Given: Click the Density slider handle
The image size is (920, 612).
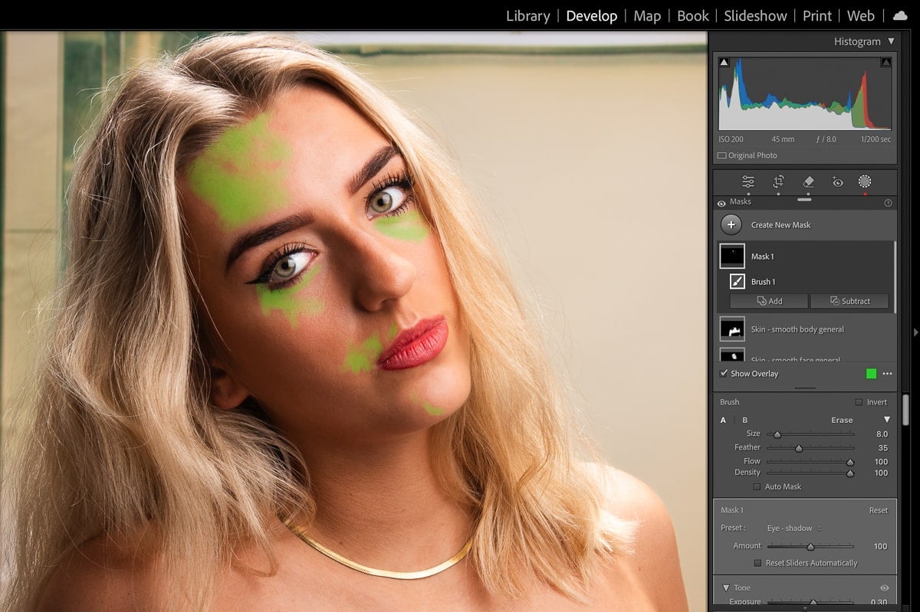Looking at the screenshot, I should click(x=849, y=473).
